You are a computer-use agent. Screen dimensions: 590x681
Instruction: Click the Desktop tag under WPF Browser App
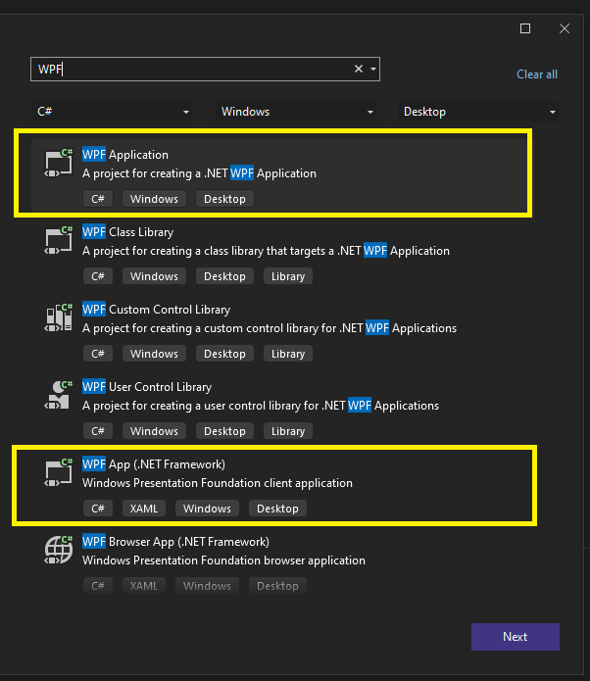click(x=277, y=585)
